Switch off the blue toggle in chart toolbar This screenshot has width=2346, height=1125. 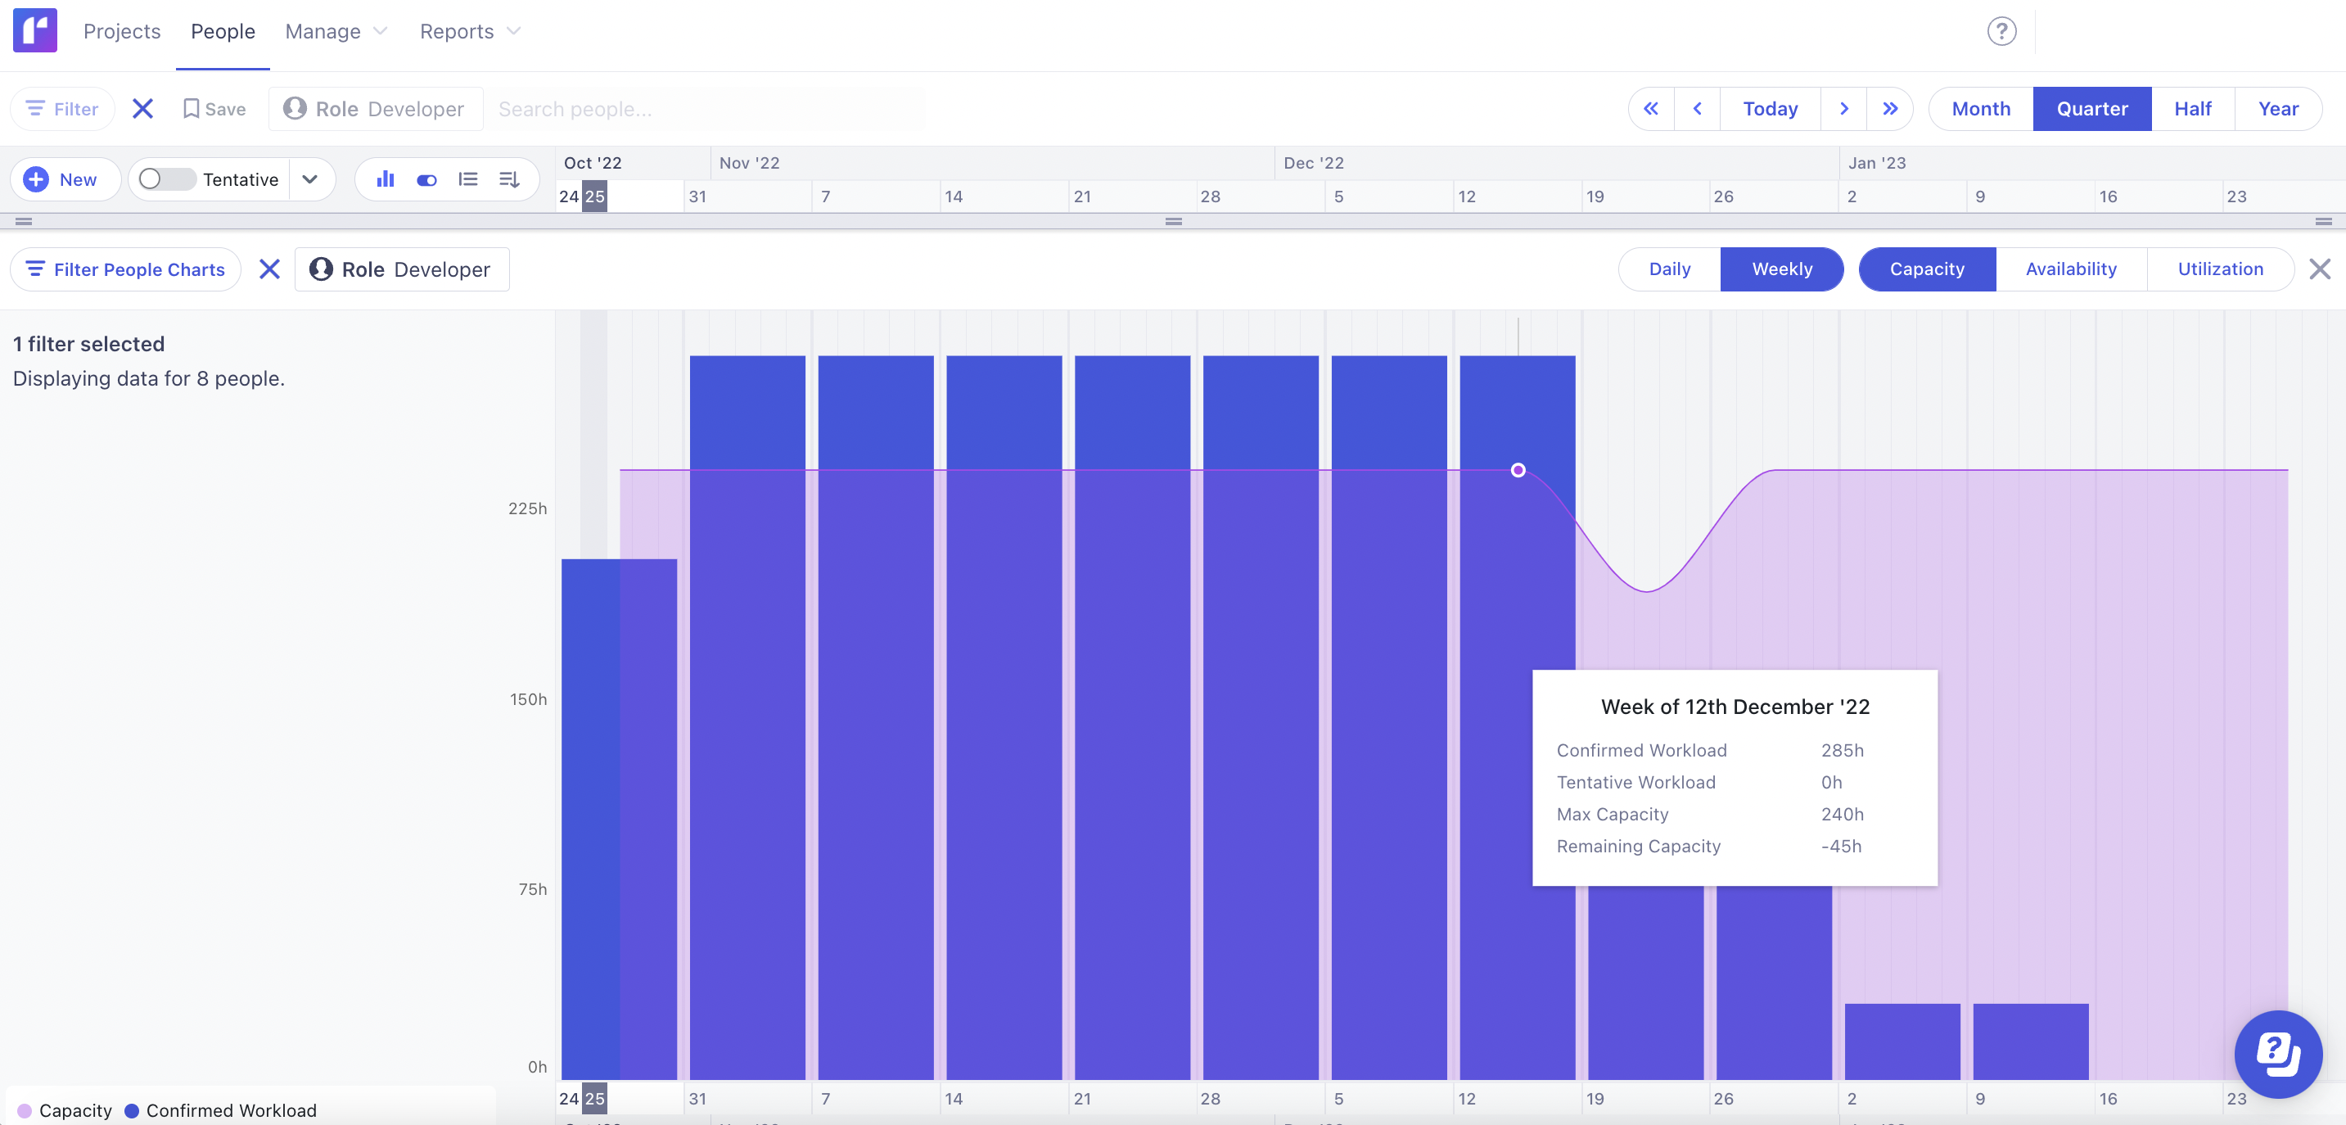pos(426,179)
